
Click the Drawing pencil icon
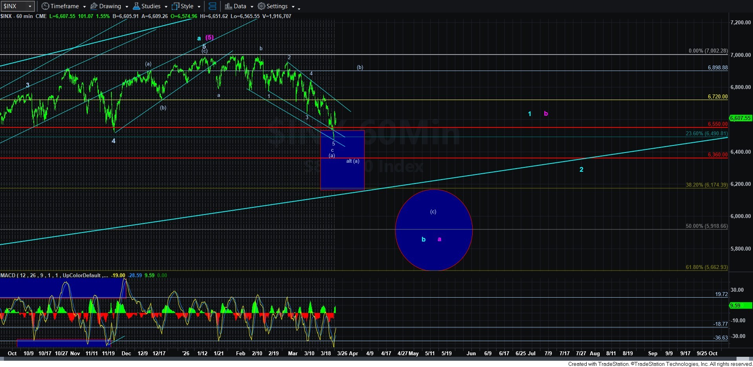pyautogui.click(x=94, y=6)
